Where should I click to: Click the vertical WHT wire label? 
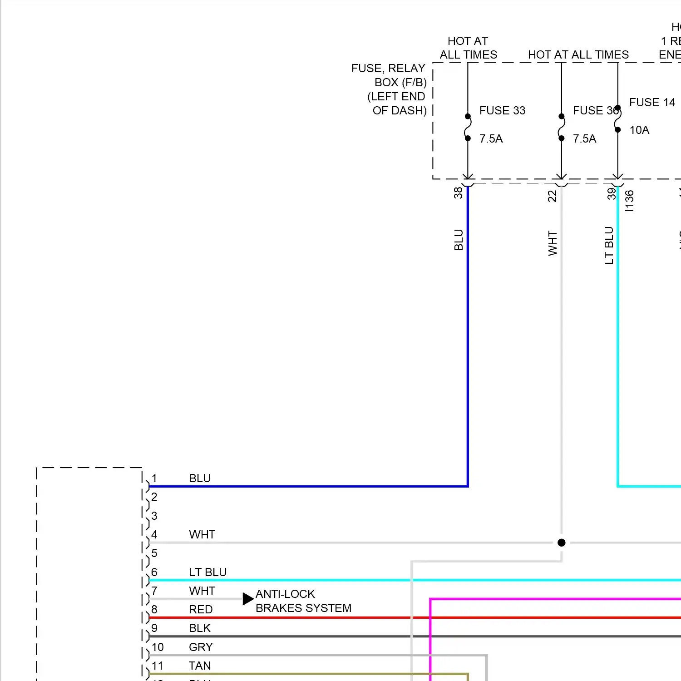point(553,243)
